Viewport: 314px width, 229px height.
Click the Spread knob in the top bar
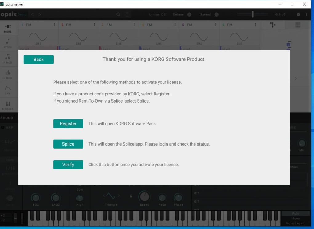(x=216, y=14)
